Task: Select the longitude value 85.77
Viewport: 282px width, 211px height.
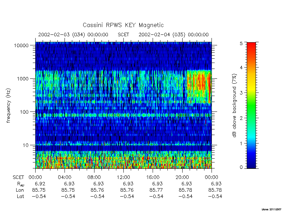Action: click(x=156, y=190)
